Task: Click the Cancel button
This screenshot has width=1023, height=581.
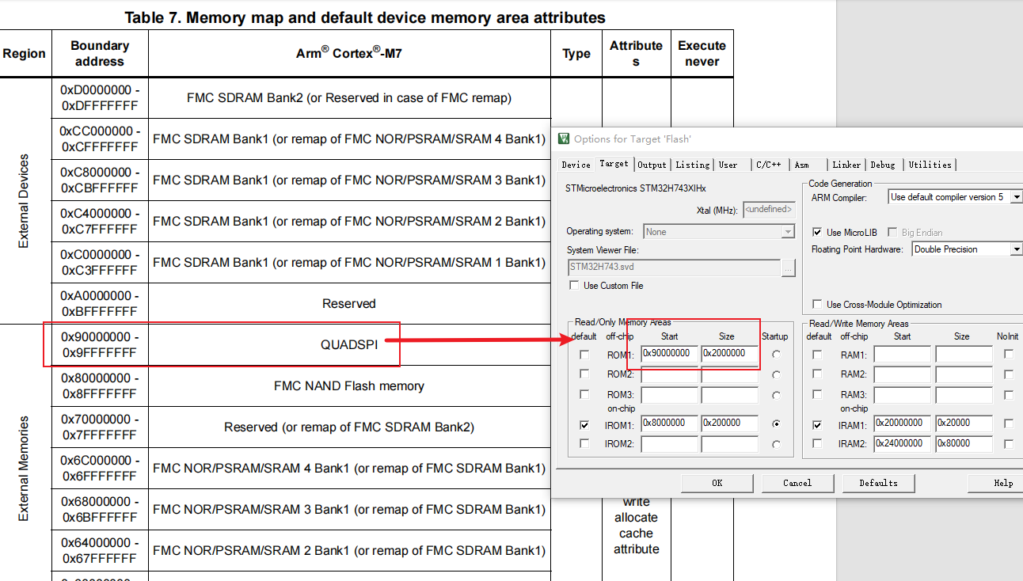Action: point(797,483)
